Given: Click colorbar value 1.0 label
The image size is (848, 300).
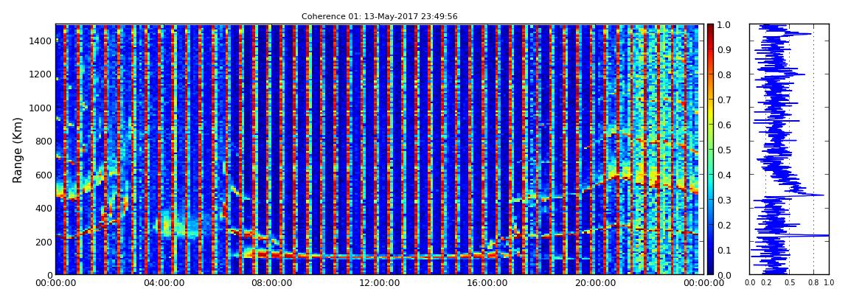Looking at the screenshot, I should point(723,25).
